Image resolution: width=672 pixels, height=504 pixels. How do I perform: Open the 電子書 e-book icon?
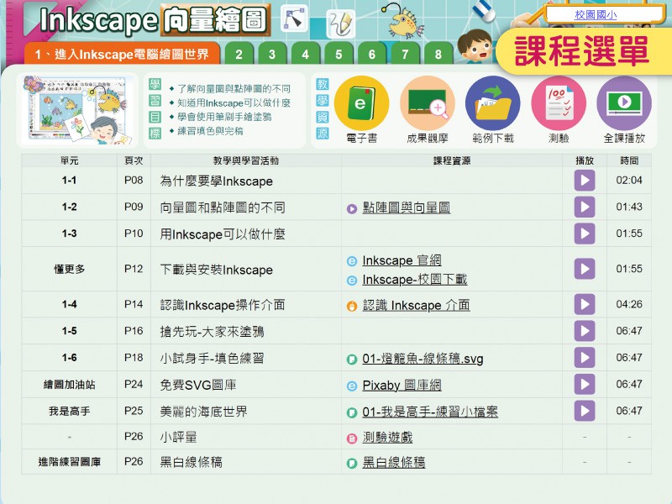361,104
